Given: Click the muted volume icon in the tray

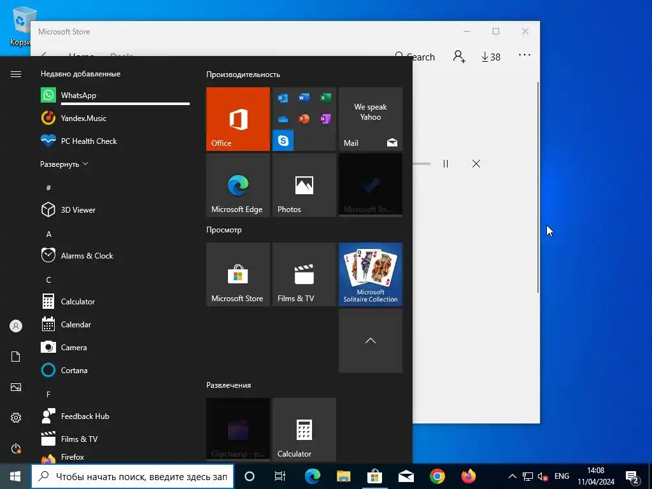Looking at the screenshot, I should (x=542, y=476).
